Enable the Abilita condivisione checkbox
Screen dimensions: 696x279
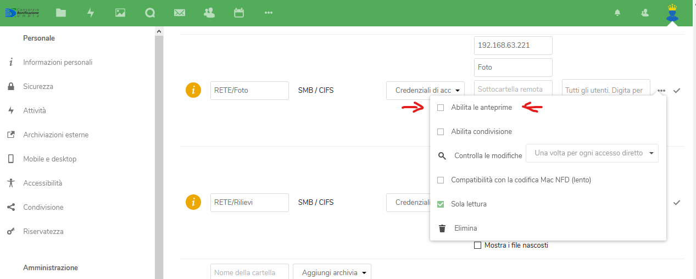[x=441, y=132]
